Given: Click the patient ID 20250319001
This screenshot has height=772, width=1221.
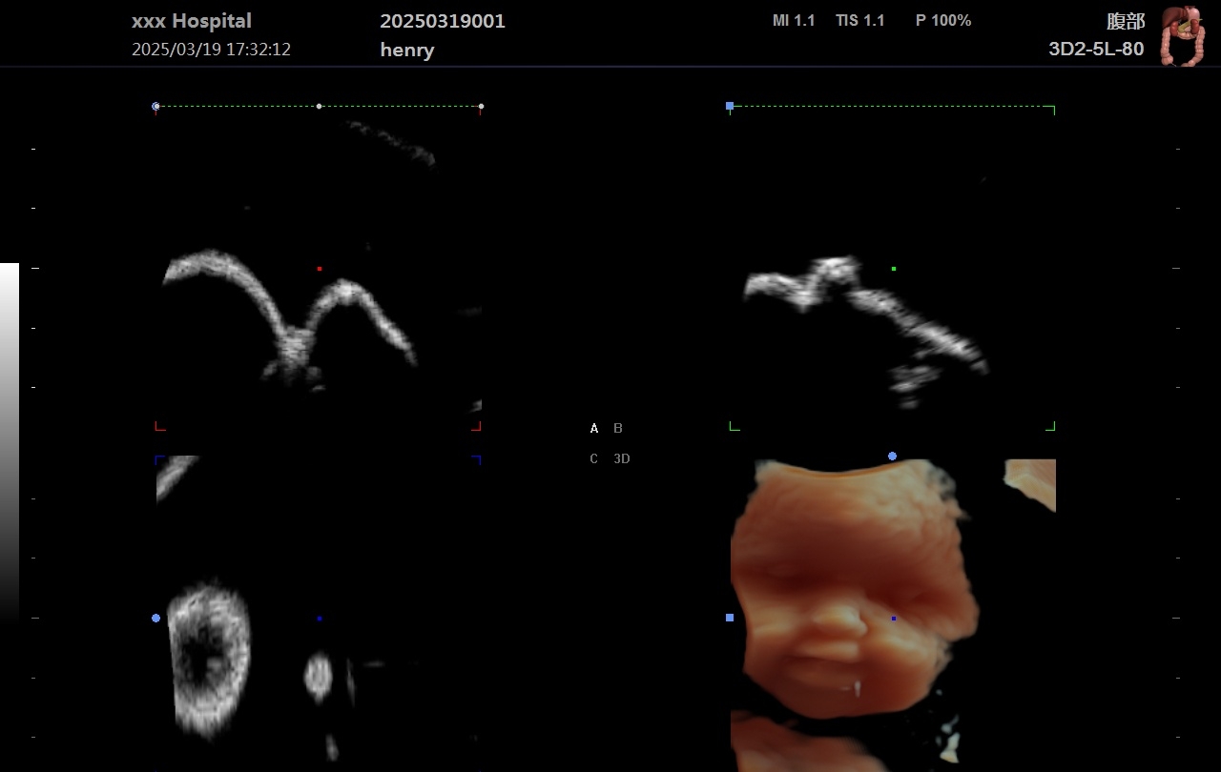Looking at the screenshot, I should [x=443, y=22].
